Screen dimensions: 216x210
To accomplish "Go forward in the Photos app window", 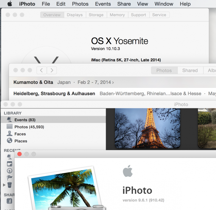I will tap(52, 70).
